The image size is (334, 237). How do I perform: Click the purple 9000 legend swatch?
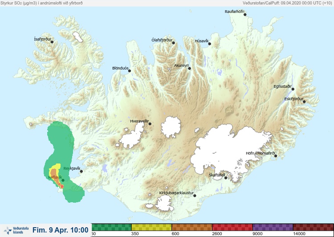273,227
